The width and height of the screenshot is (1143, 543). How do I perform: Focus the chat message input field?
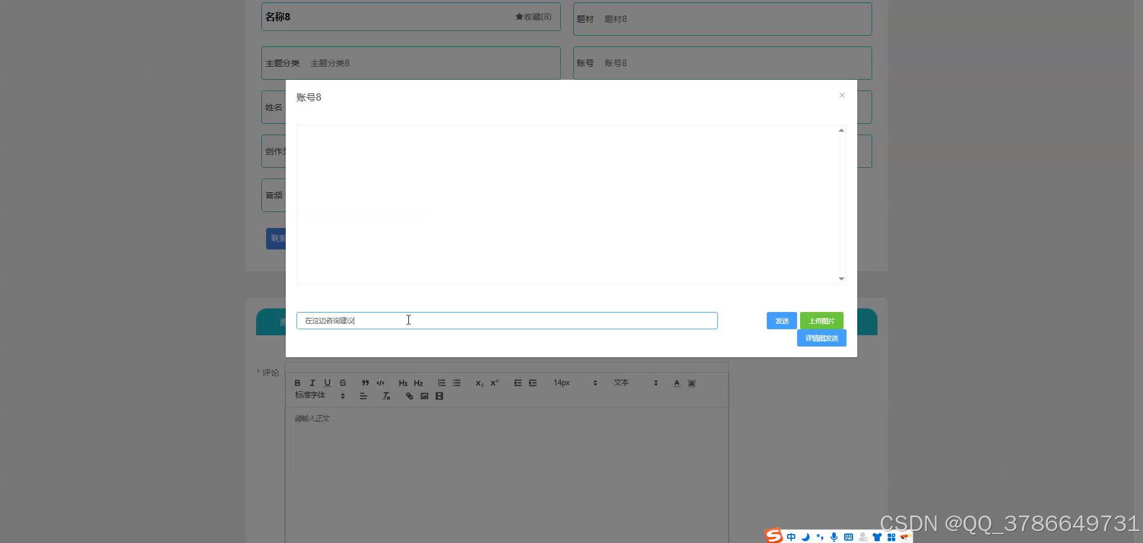coord(507,320)
